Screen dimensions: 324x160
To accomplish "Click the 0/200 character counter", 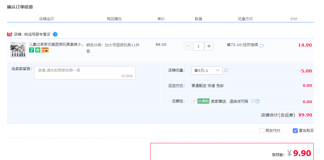I will point(127,76).
